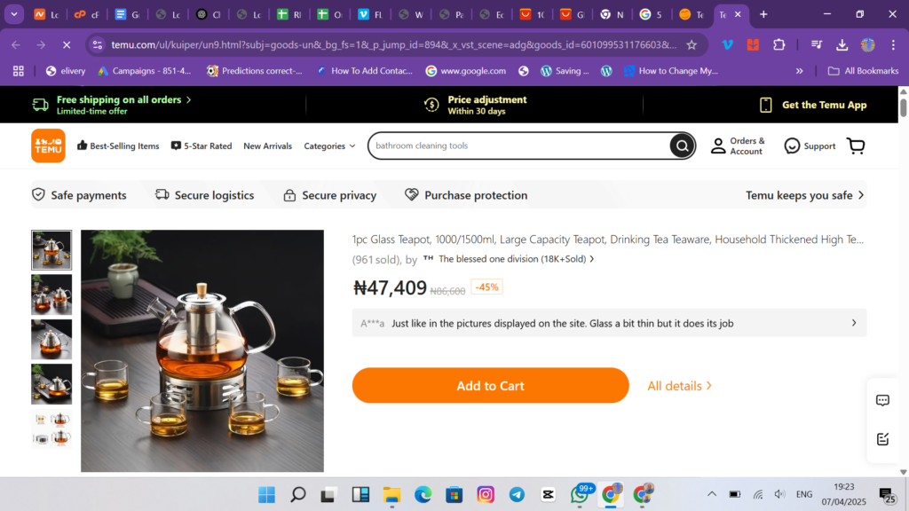Bookmark this page with star icon
The image size is (909, 511).
click(692, 44)
